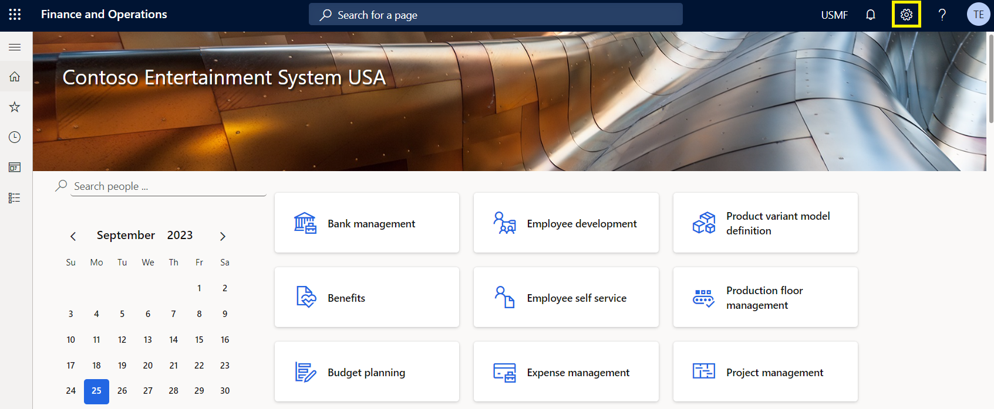This screenshot has width=994, height=409.
Task: Select September 27 in the calendar
Action: click(x=148, y=391)
